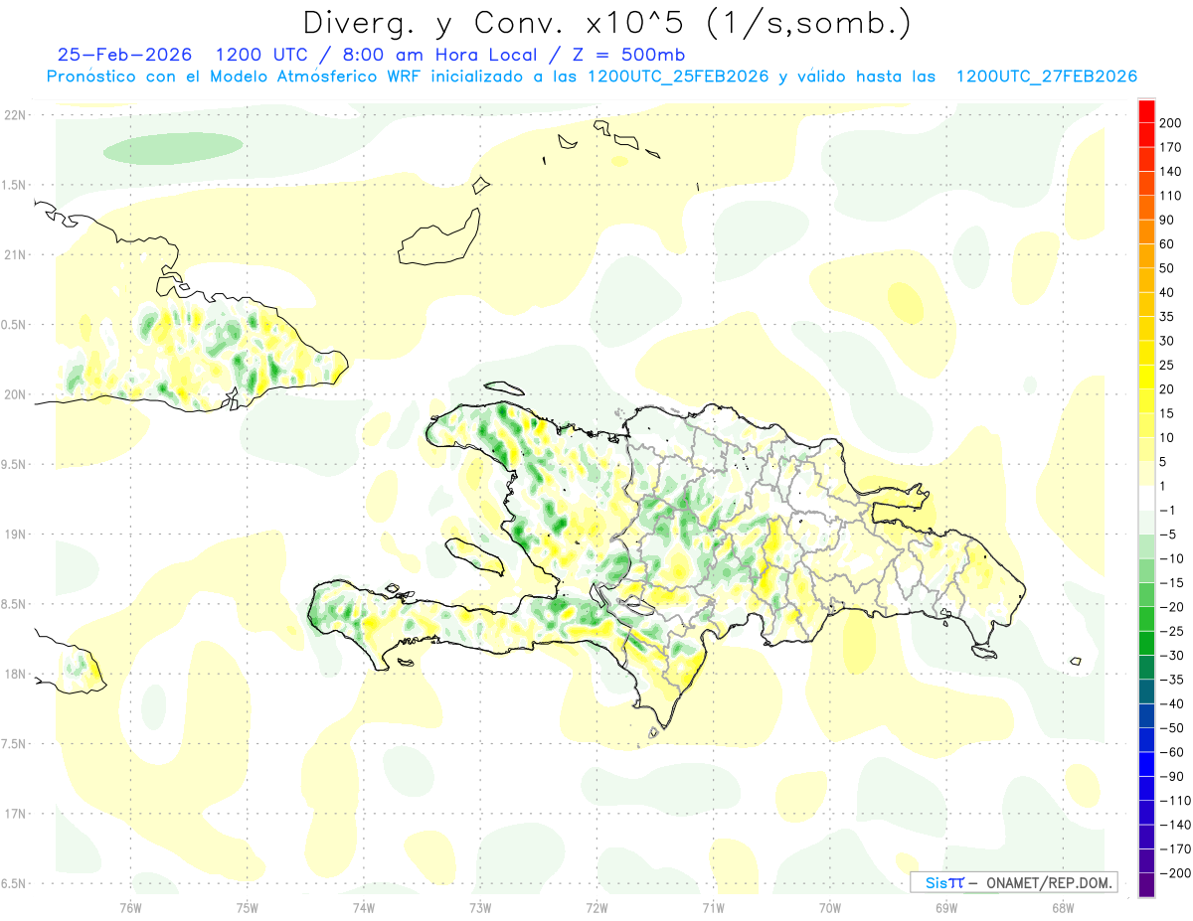Click the '-10' color bar value
The image size is (1193, 921).
(x=1173, y=558)
